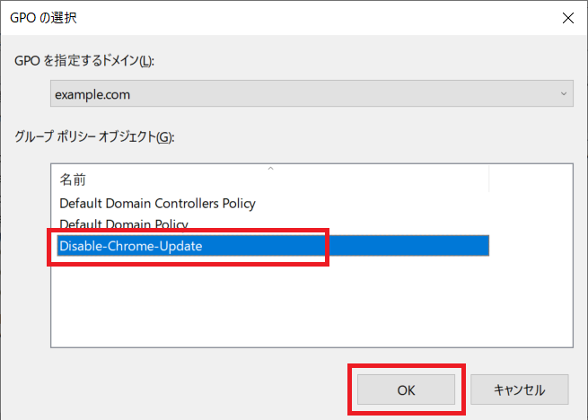Close the GPO selection dialog
588x420 pixels.
coord(566,17)
